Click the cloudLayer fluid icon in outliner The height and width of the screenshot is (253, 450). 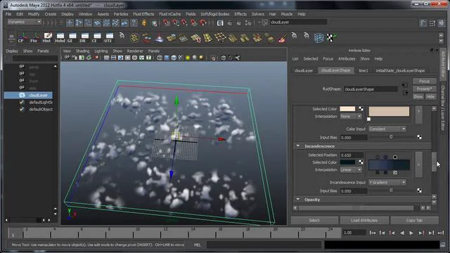click(22, 95)
